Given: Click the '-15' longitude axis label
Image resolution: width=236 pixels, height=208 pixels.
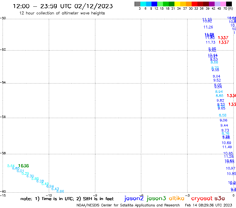Looking at the screenshot, I should tap(3, 195).
